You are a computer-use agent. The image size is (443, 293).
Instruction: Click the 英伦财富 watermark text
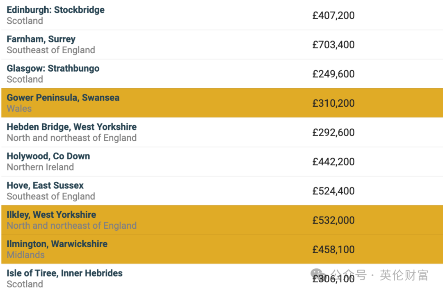[404, 275]
